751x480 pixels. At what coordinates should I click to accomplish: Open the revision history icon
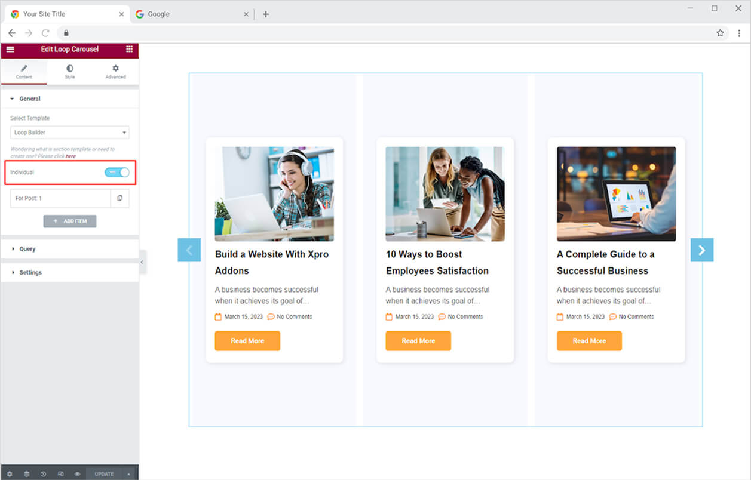pos(44,474)
